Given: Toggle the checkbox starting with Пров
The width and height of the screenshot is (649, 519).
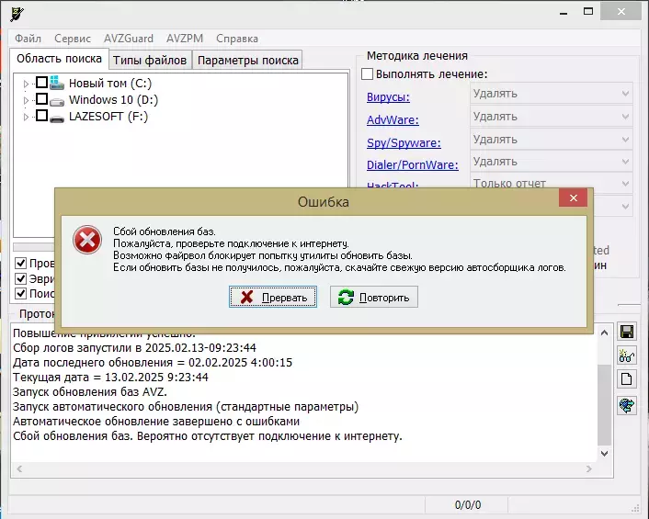Looking at the screenshot, I should click(x=21, y=263).
